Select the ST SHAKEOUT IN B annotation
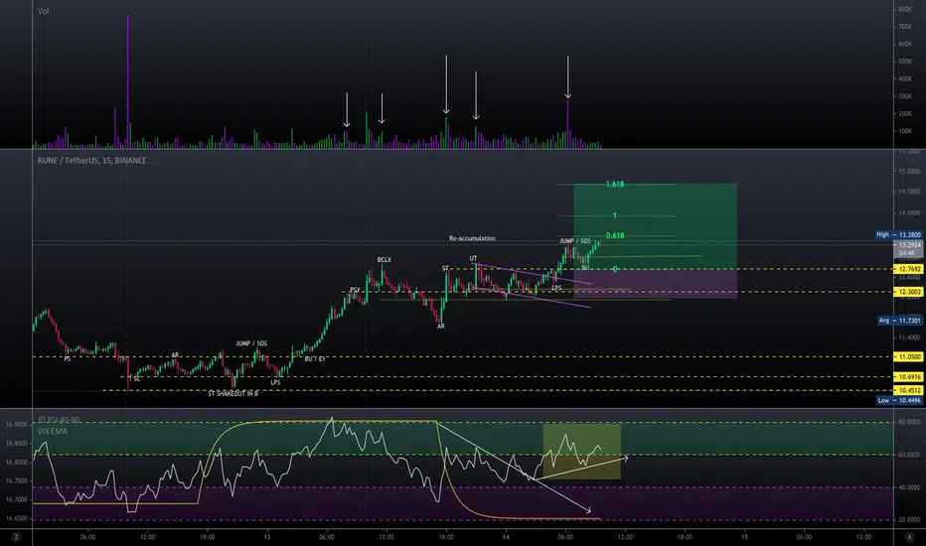The width and height of the screenshot is (926, 546). click(x=232, y=394)
